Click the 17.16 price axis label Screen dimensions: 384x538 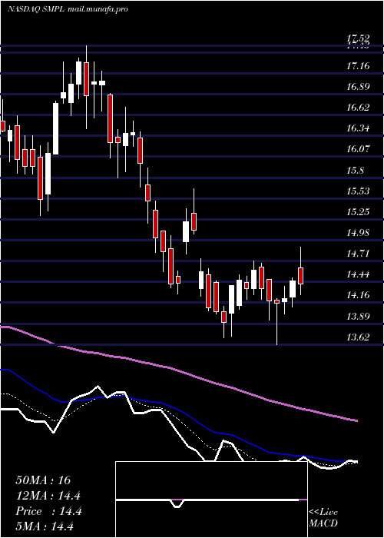(358, 65)
